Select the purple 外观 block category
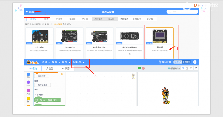 (28, 83)
